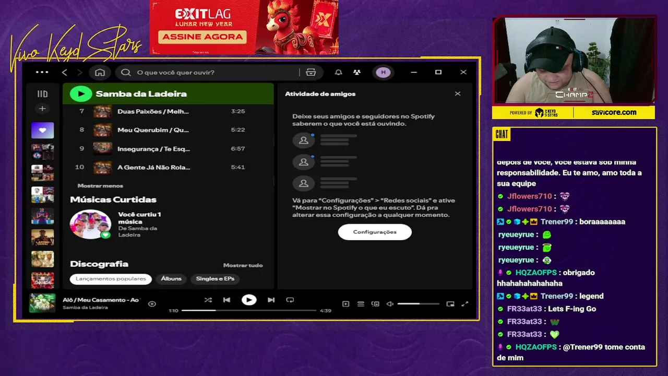Open the Spotify three-dots main menu
The height and width of the screenshot is (376, 668).
tap(42, 72)
